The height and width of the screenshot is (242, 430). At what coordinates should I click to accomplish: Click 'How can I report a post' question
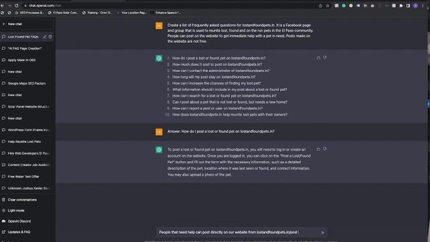pyautogui.click(x=218, y=108)
